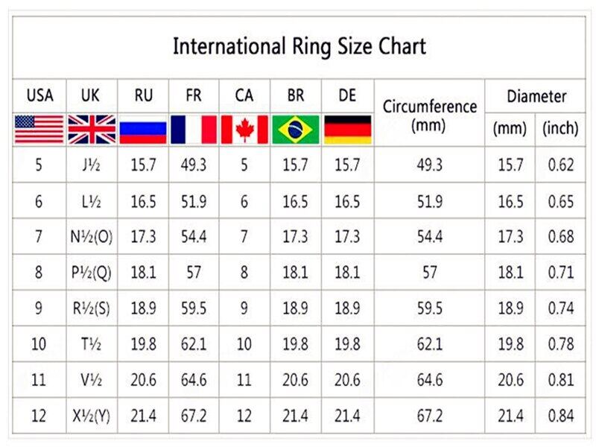596x447 pixels.
Task: Click the Brazilian flag icon
Action: click(296, 129)
